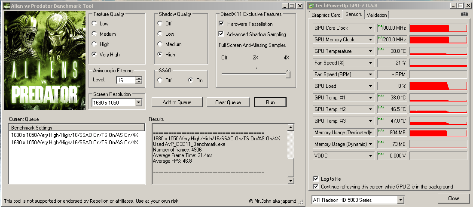Open the GPU Core Clock sensor dropdown
Viewport: 473px width, 207px height.
pyautogui.click(x=370, y=28)
